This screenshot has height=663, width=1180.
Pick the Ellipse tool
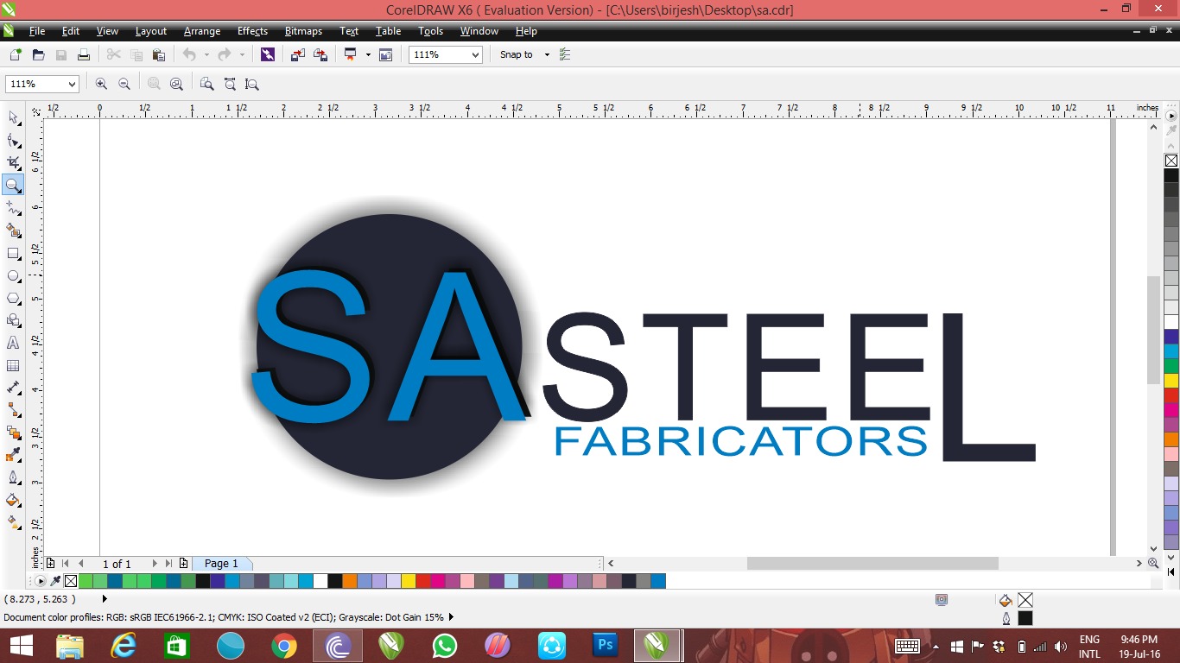13,276
